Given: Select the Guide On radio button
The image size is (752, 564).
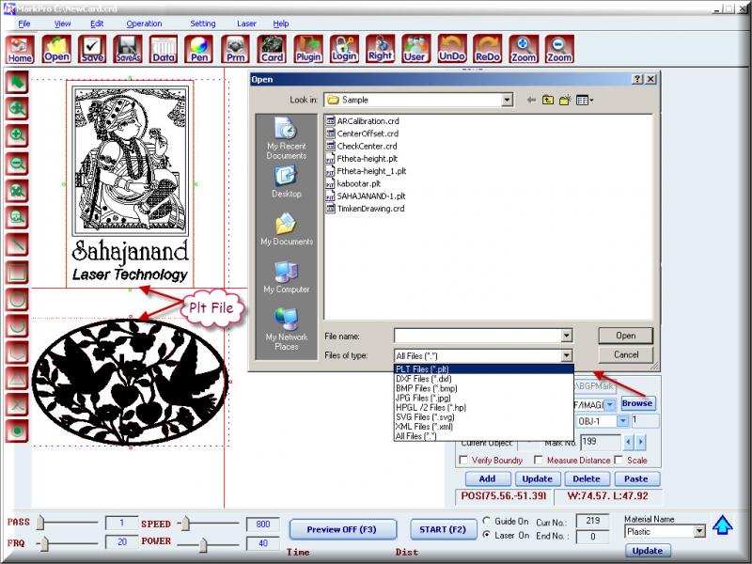Looking at the screenshot, I should tap(486, 521).
